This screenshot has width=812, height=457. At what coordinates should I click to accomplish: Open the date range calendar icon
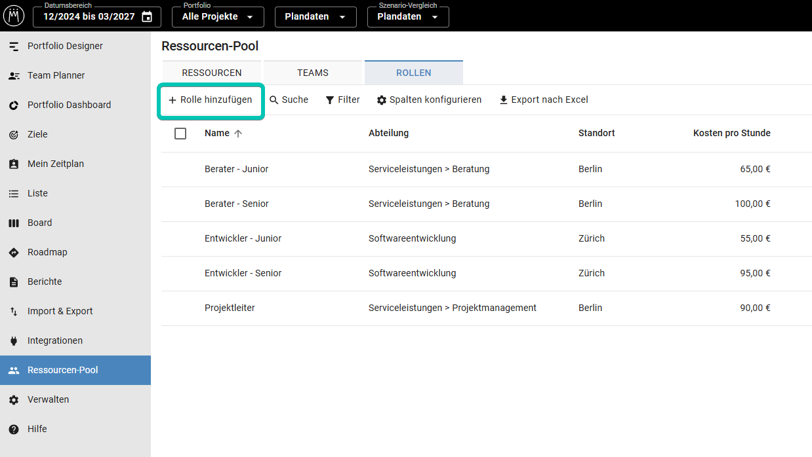(x=147, y=16)
